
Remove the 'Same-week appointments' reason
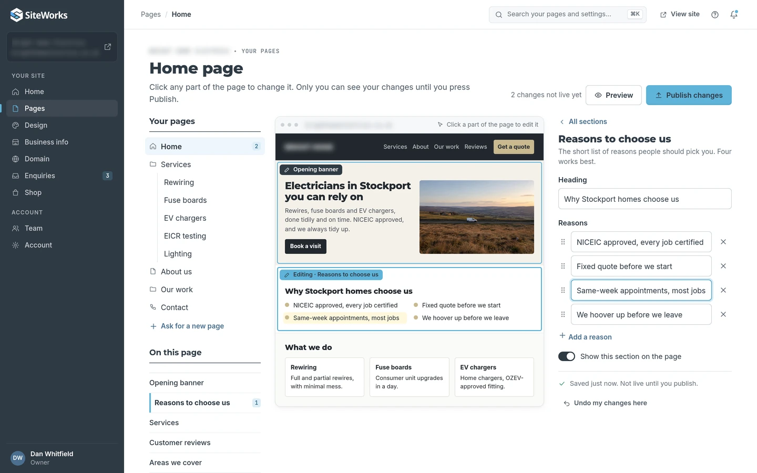(723, 290)
